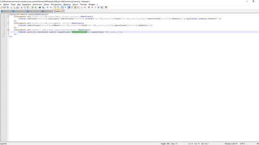Collapse the fold marker on line 5

pyautogui.click(x=8, y=23)
